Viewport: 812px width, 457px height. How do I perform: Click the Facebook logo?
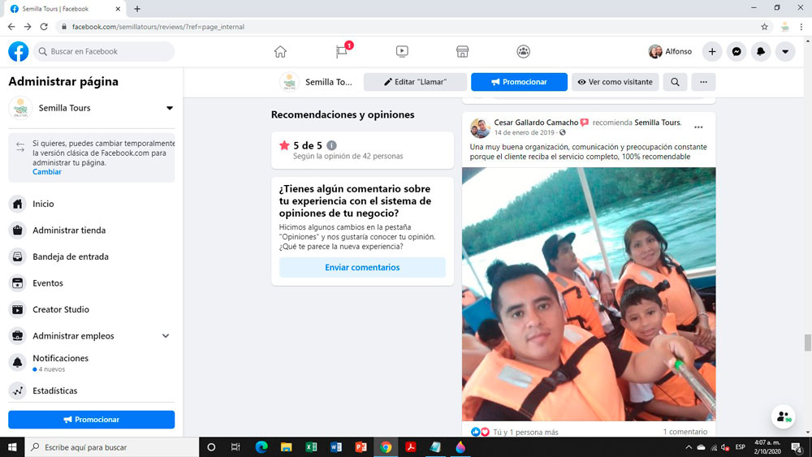click(18, 51)
